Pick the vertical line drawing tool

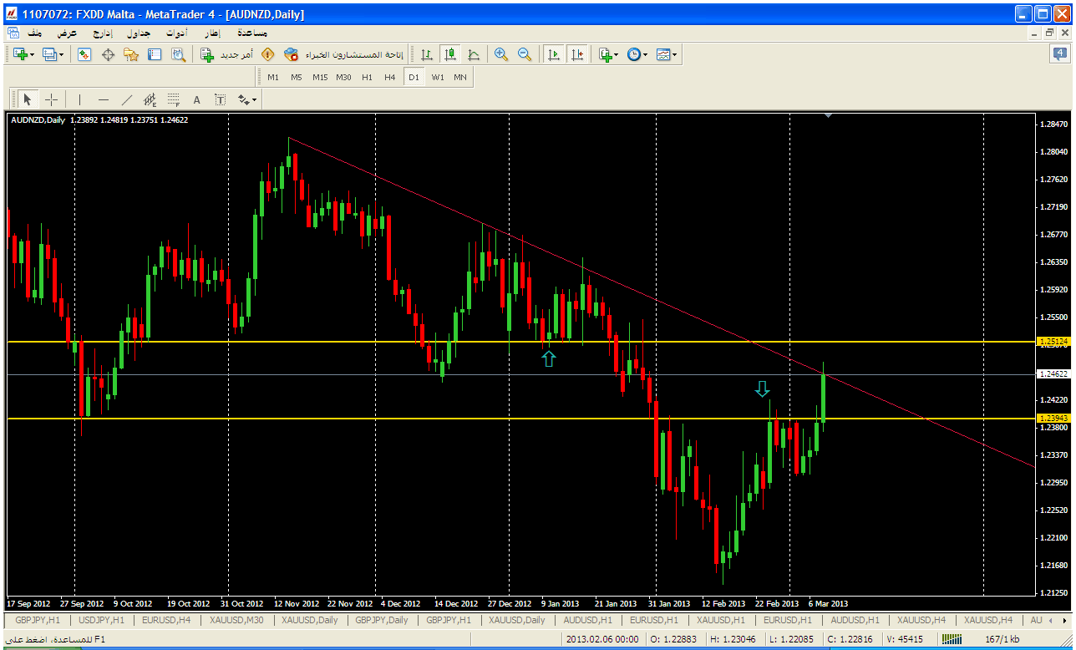point(80,99)
